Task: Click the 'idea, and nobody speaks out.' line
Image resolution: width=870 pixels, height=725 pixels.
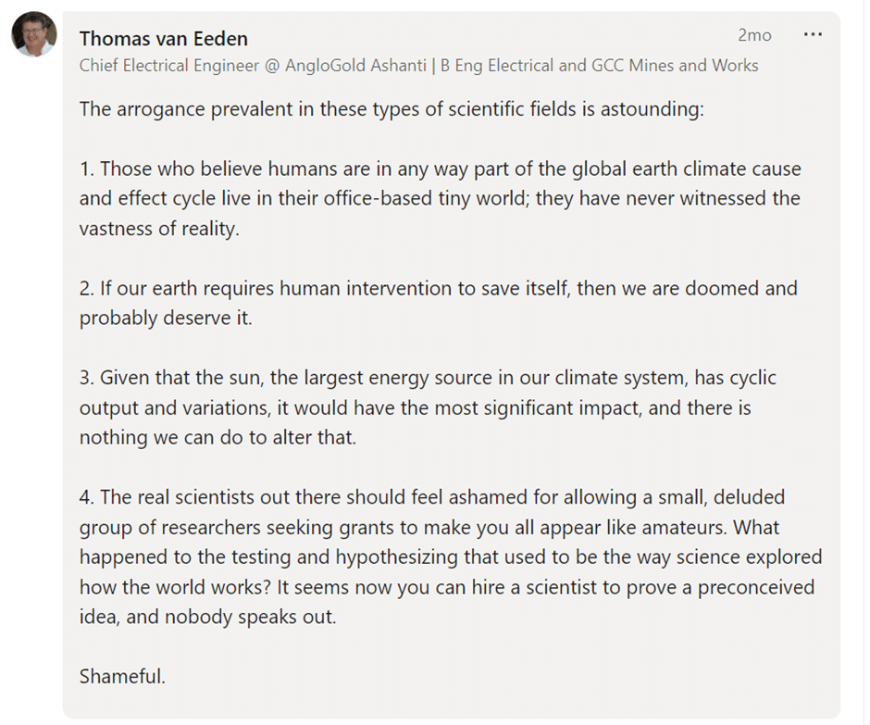Action: (x=207, y=618)
